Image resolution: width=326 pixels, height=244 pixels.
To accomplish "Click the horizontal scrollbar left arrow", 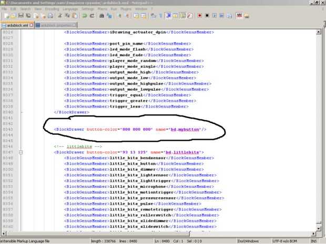I will coord(4,234).
